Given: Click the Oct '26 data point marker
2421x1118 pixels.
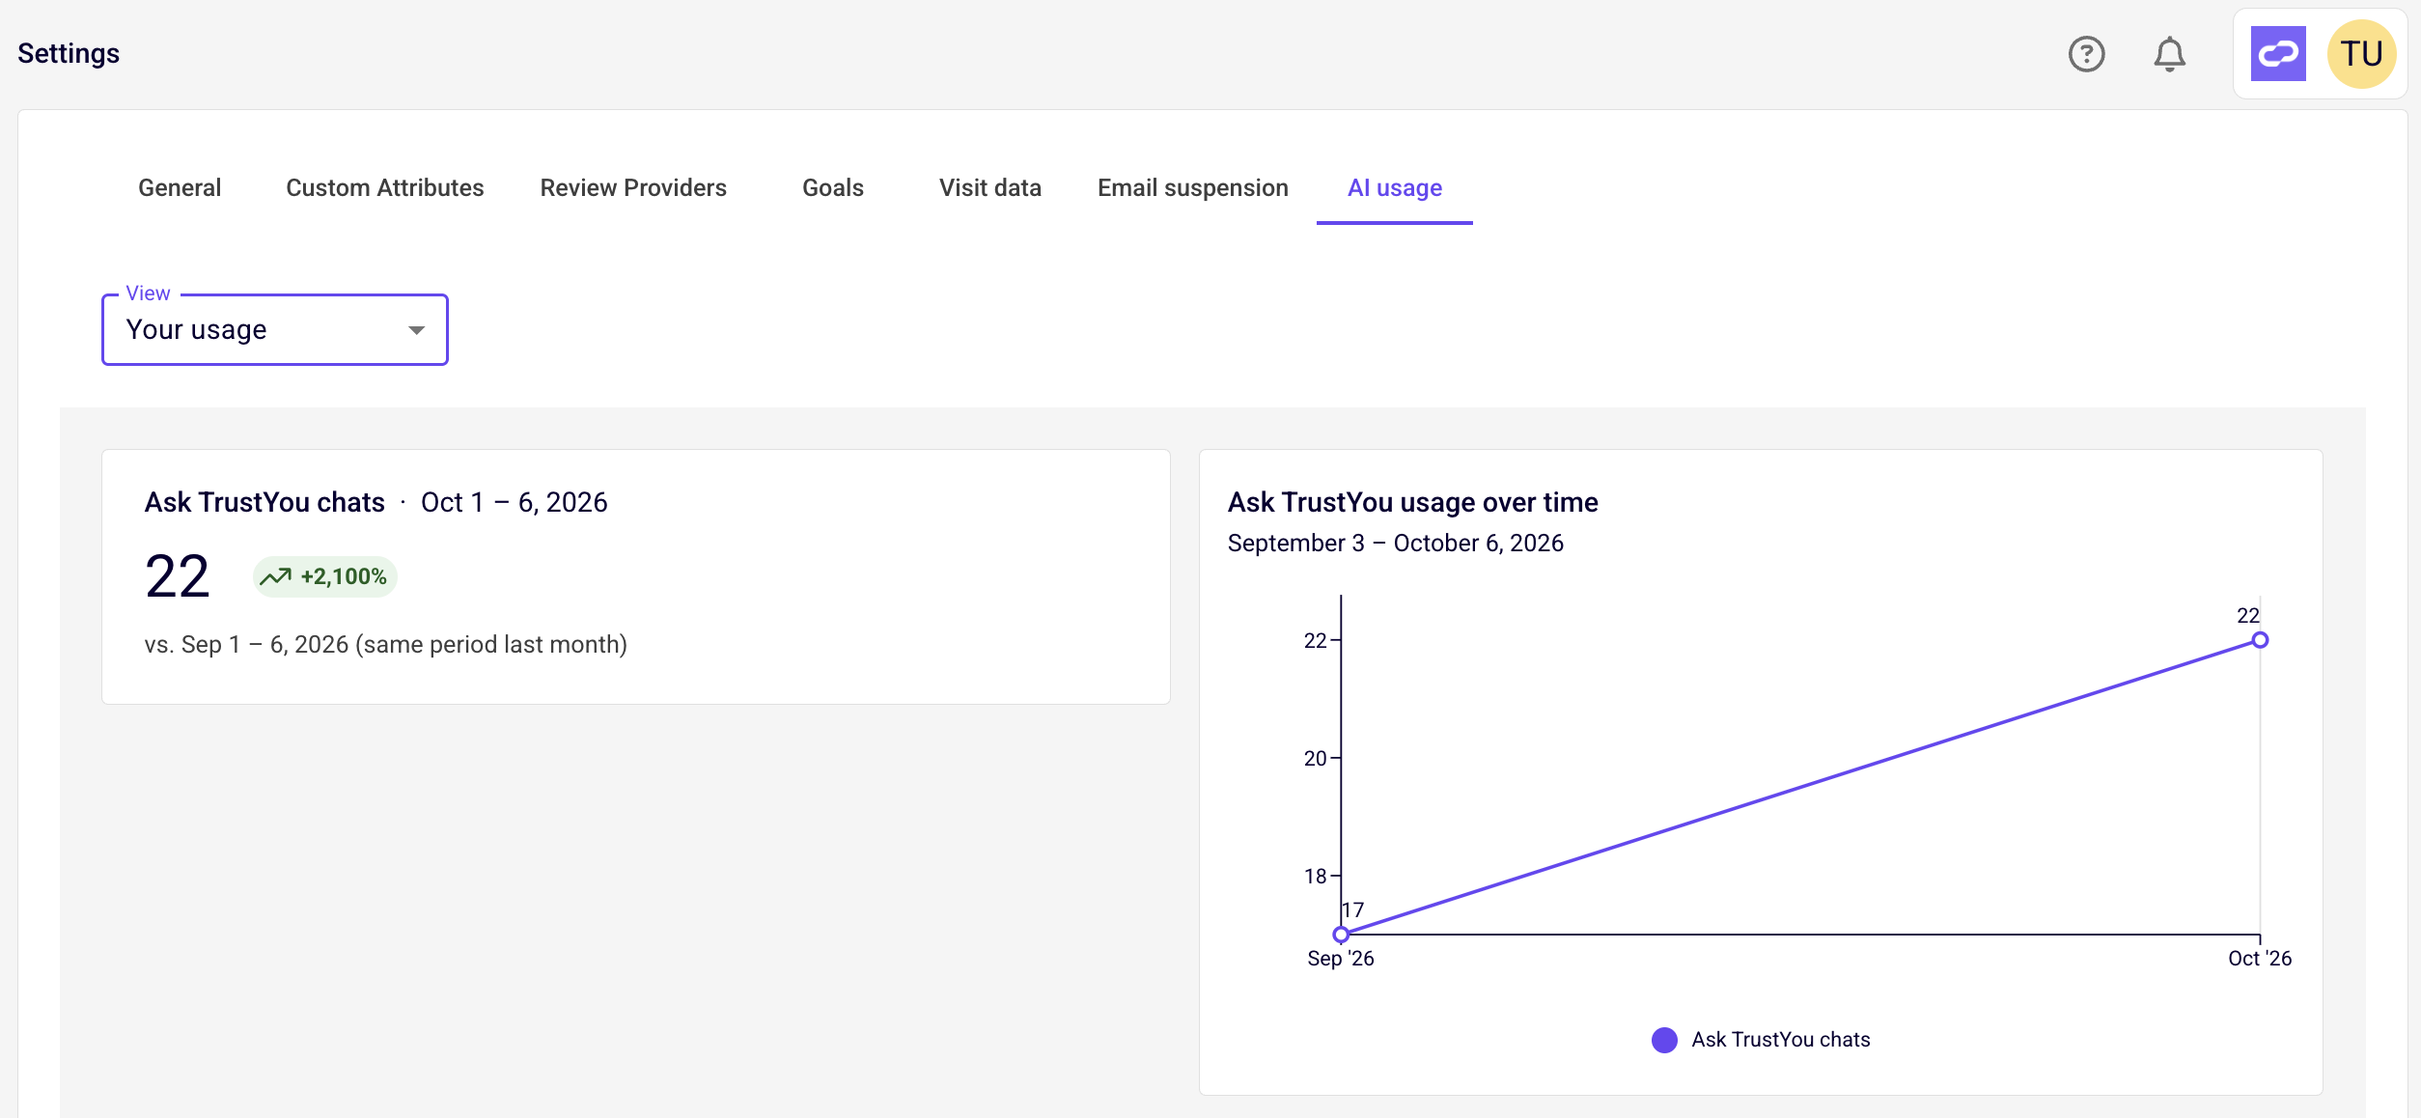Looking at the screenshot, I should (2260, 640).
